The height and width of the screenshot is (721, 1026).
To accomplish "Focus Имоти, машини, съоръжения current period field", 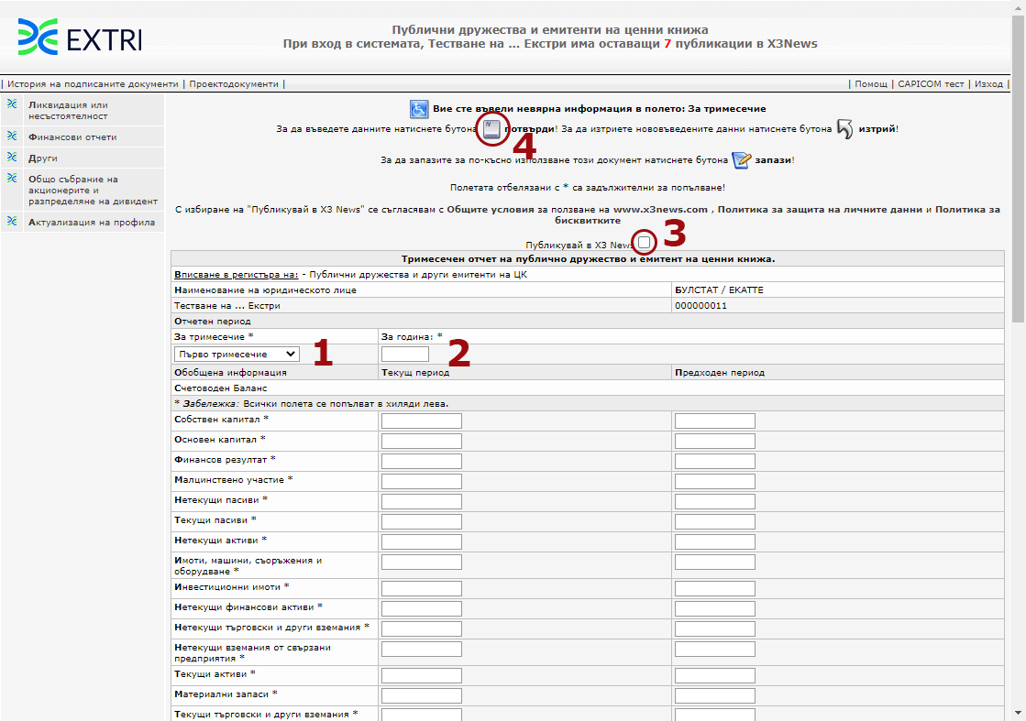I will click(422, 563).
